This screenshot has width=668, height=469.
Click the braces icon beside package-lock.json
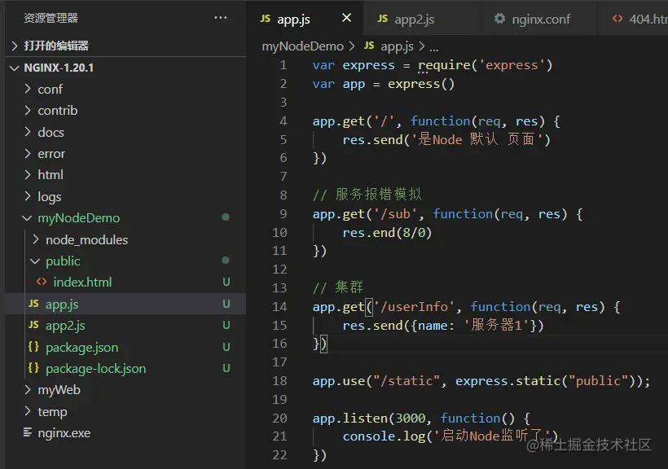click(33, 369)
